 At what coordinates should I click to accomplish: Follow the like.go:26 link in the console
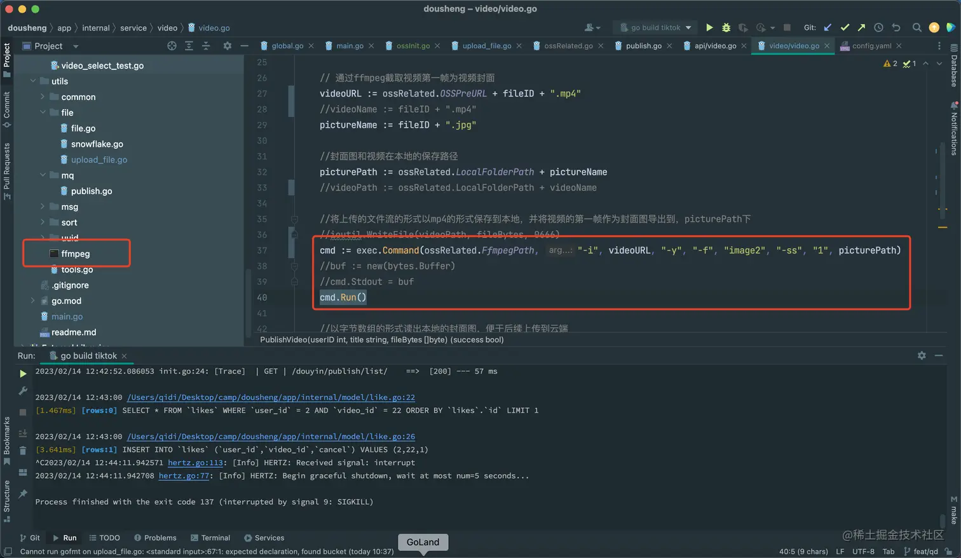271,437
